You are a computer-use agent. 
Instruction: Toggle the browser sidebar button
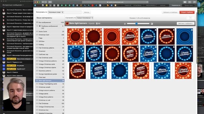tap(50, 2)
